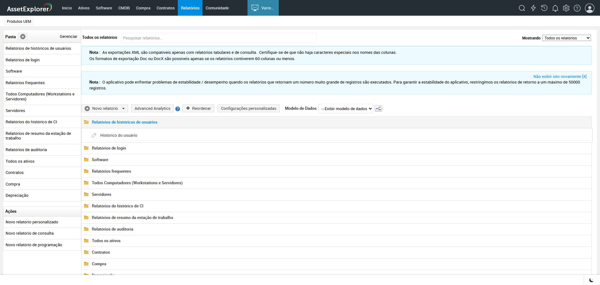Click the Reordenar button

[x=198, y=109]
